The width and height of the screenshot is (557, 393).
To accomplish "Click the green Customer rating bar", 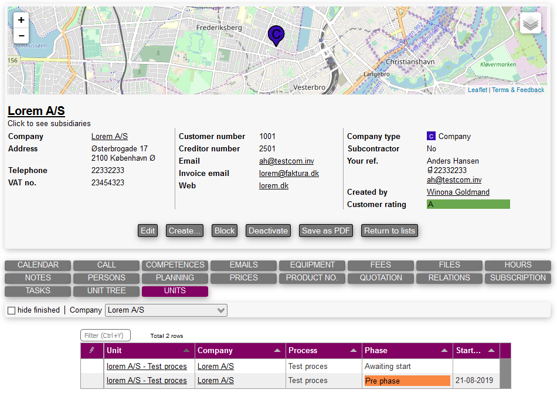I will 468,205.
